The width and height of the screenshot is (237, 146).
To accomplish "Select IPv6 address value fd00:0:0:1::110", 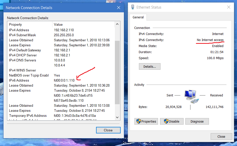I will [x=64, y=81].
